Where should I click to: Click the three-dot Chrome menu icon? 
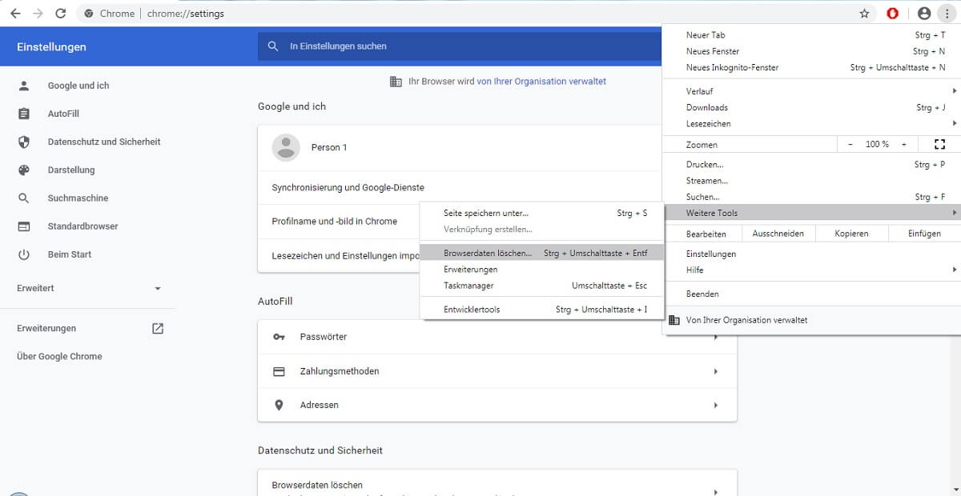tap(947, 14)
